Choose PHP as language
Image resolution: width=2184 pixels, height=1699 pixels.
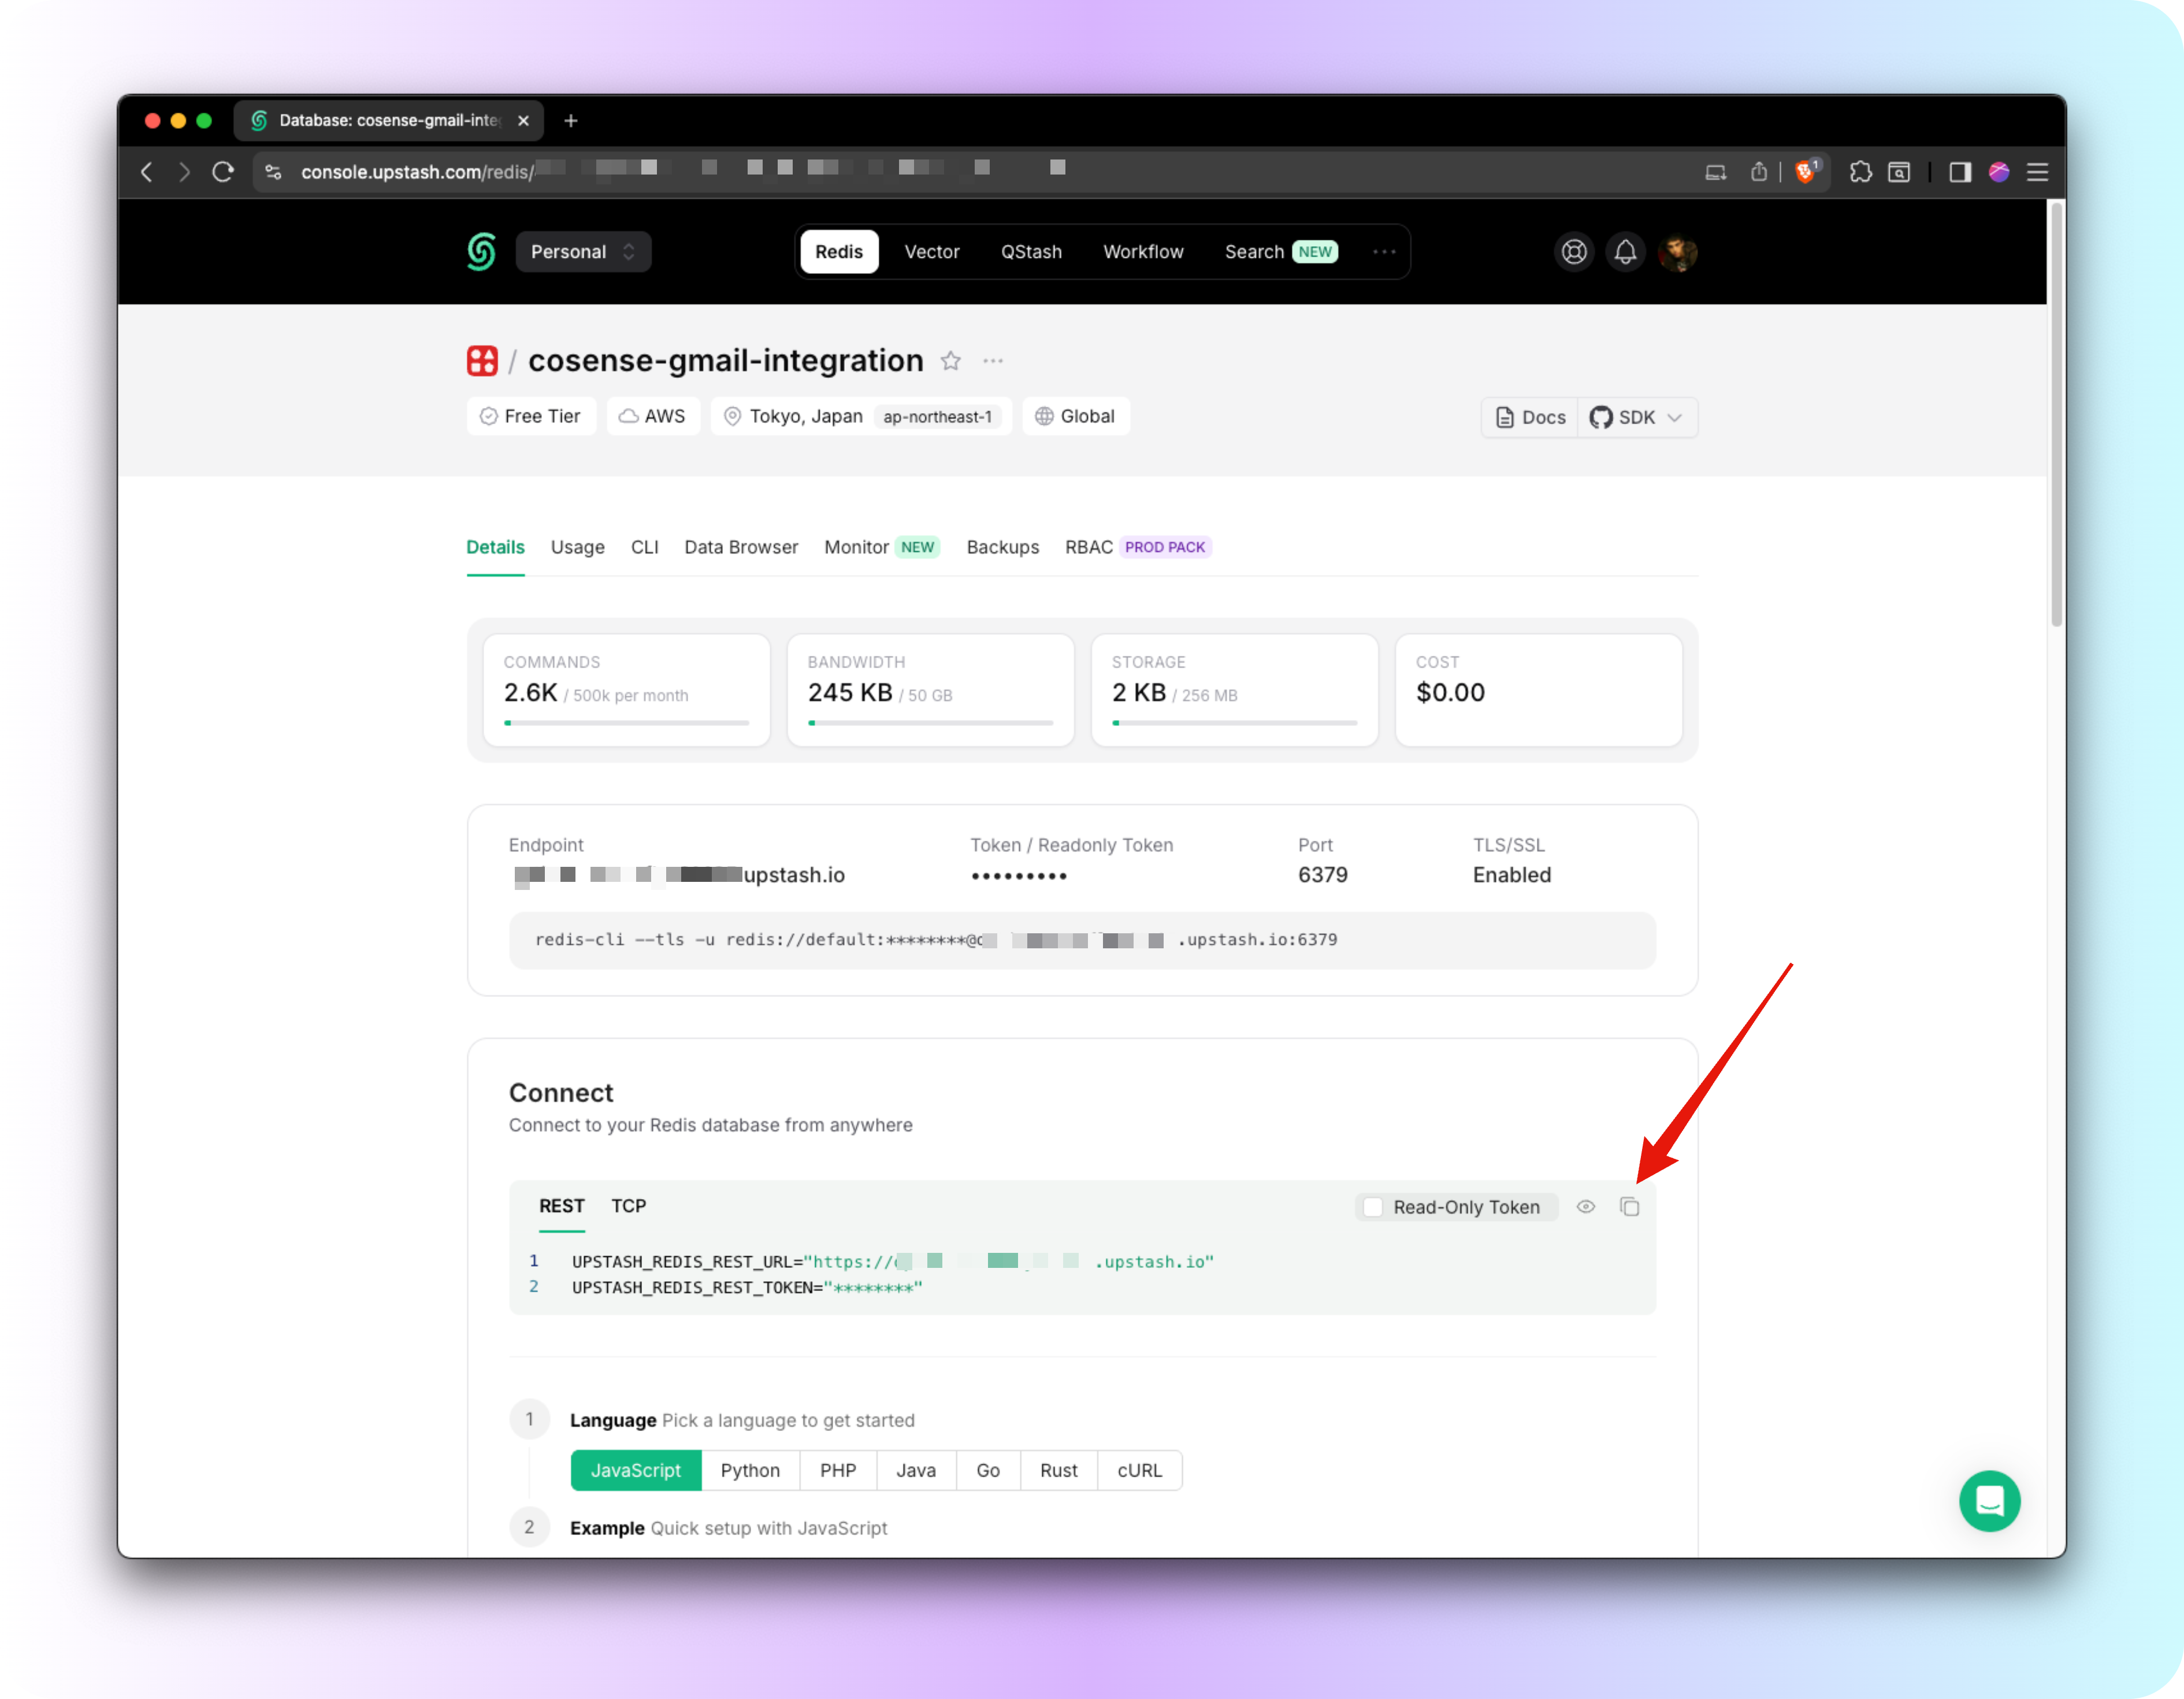tap(838, 1470)
